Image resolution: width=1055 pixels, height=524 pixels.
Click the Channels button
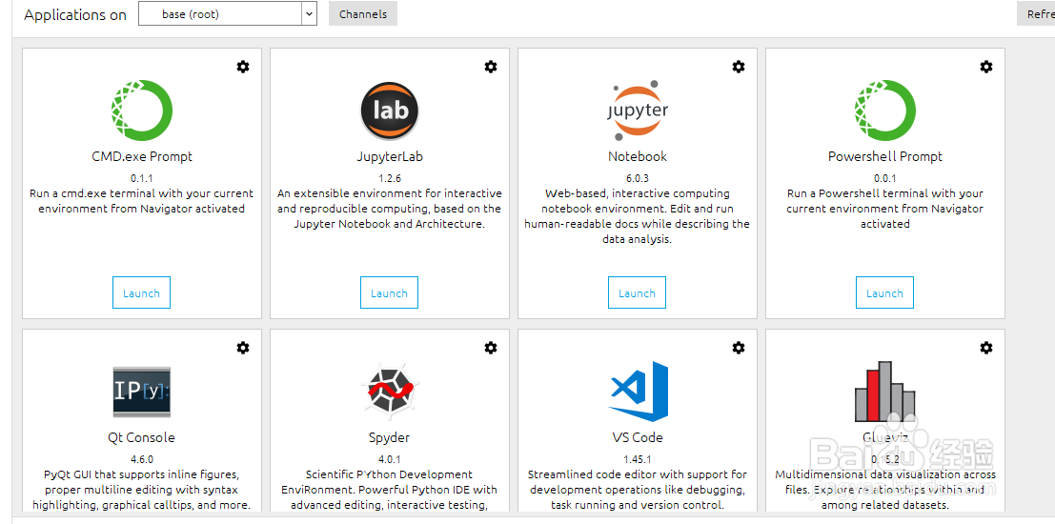click(363, 14)
